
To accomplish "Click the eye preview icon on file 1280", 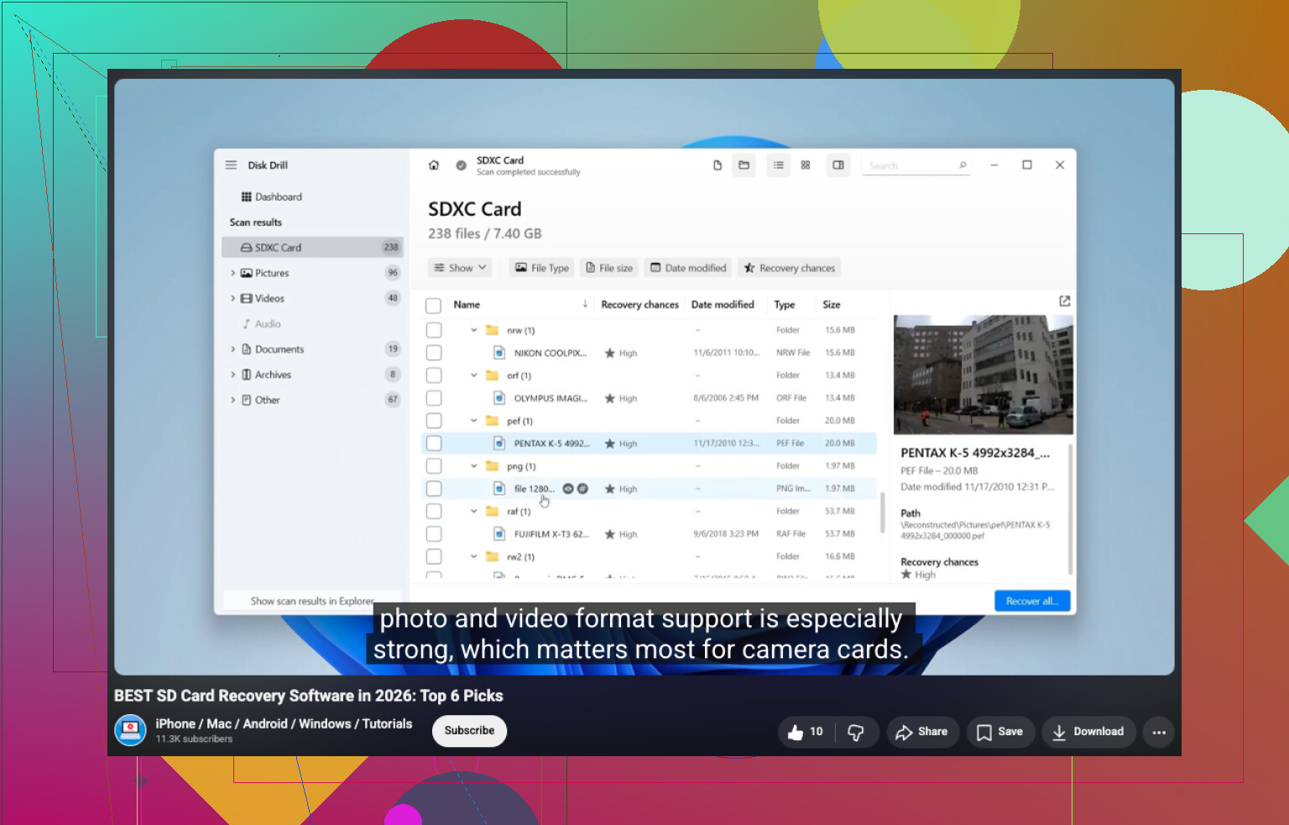I will (568, 488).
